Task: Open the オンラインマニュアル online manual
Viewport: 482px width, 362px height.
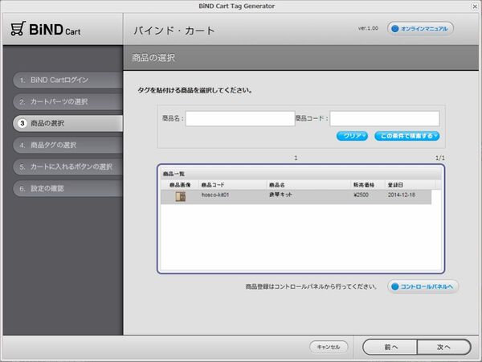Action: [x=420, y=29]
